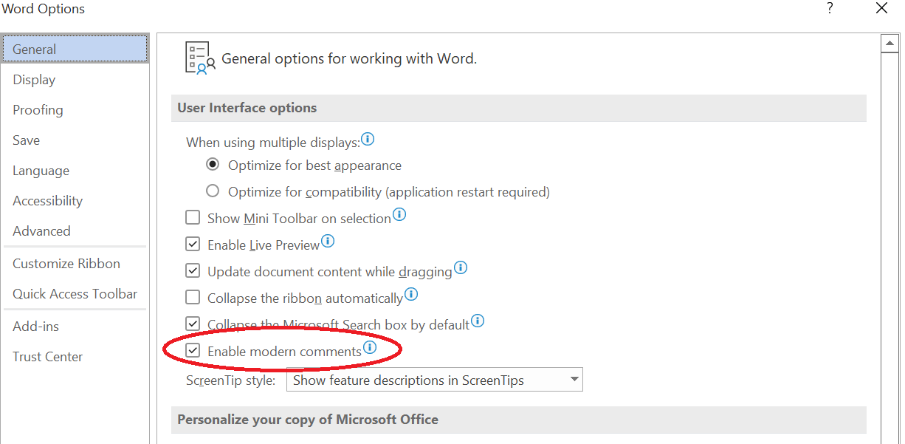Disable the Enable modern comments checkbox
905x444 pixels.
(x=193, y=351)
